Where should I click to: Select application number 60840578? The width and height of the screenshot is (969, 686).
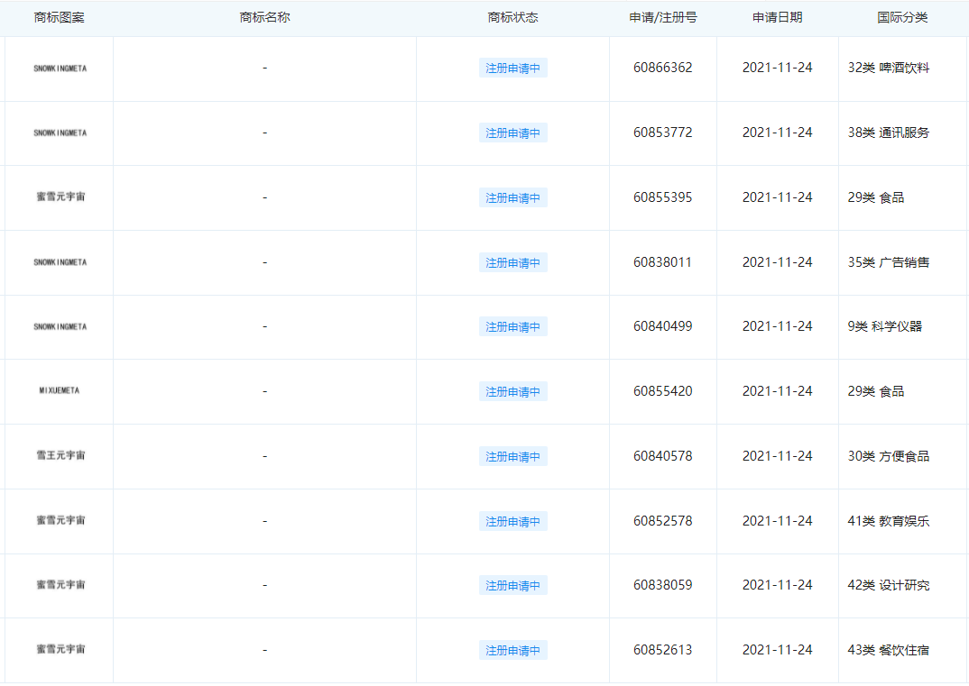[x=662, y=456]
